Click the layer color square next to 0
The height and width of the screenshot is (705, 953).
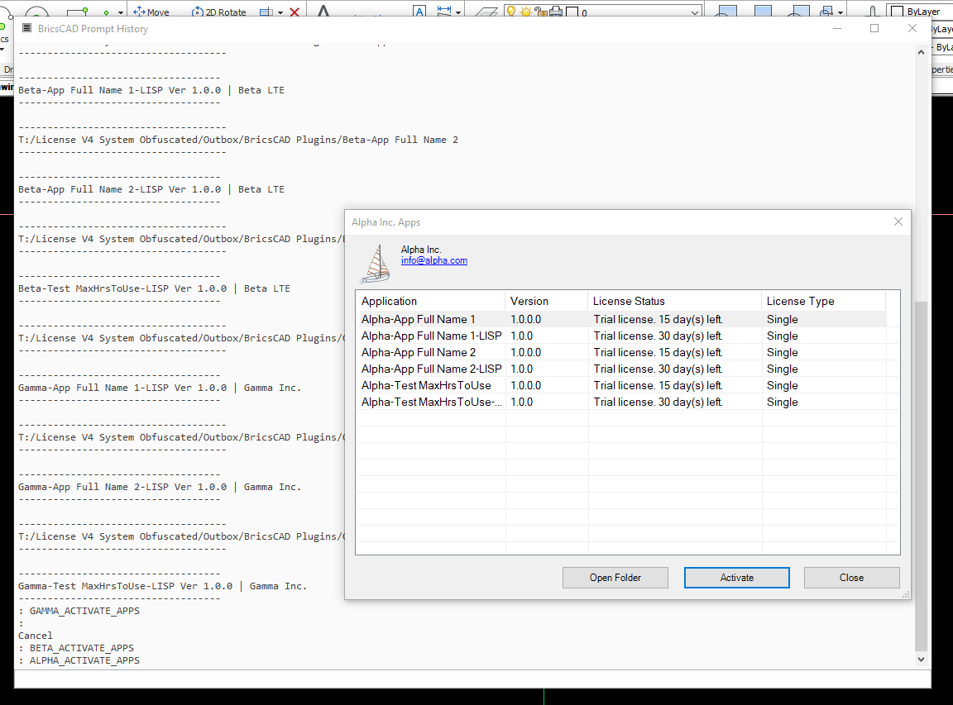coord(572,12)
